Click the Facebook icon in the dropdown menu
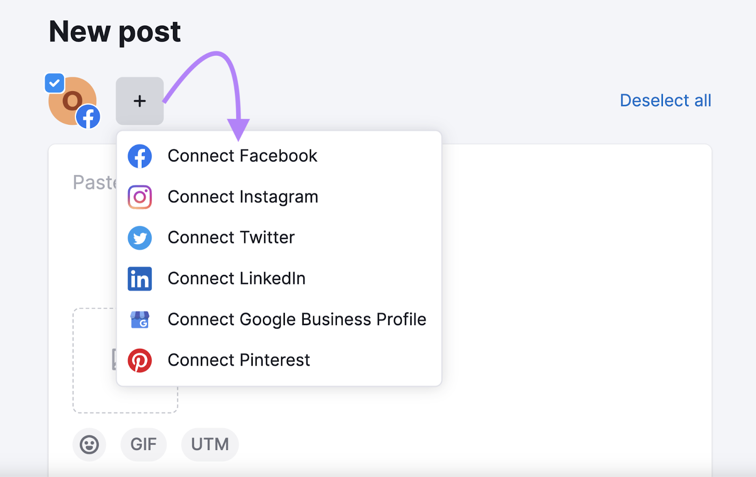Image resolution: width=756 pixels, height=477 pixels. click(x=139, y=156)
